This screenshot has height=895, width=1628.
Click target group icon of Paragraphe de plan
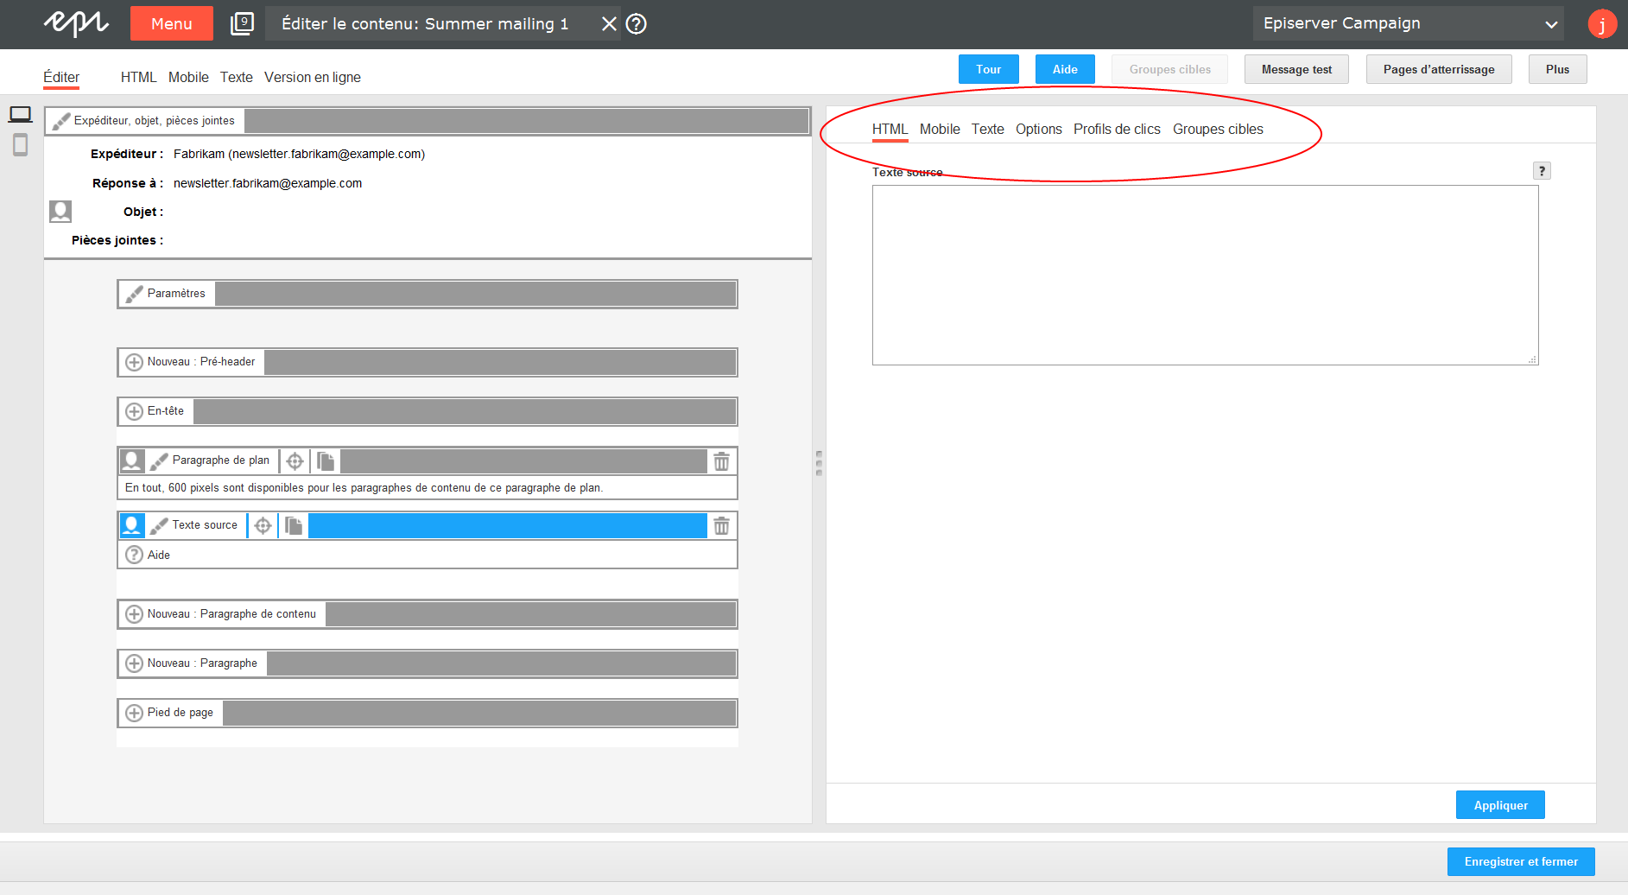click(x=132, y=460)
